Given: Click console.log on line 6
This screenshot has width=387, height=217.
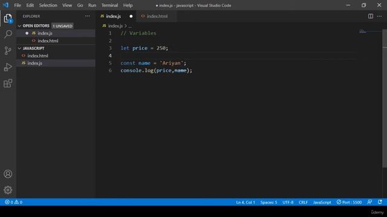Looking at the screenshot, I should (137, 71).
